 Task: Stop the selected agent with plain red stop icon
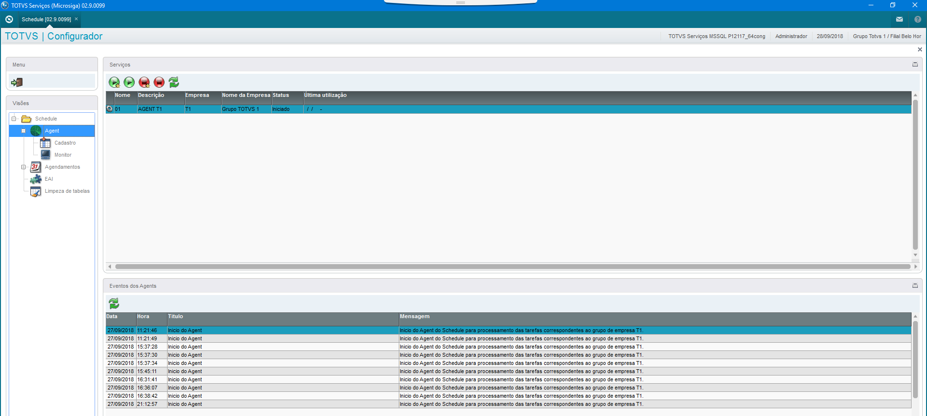point(159,82)
